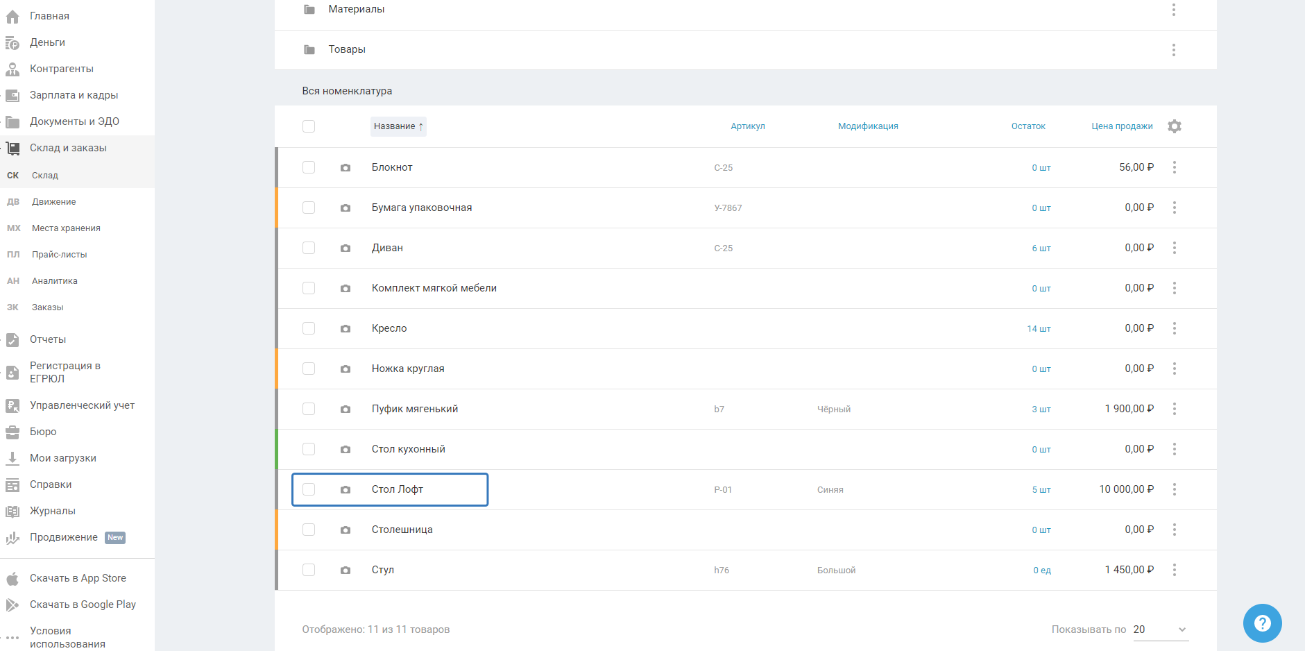This screenshot has height=651, width=1305.
Task: Open three-dot menu for Стол Лофт row
Action: 1174,489
